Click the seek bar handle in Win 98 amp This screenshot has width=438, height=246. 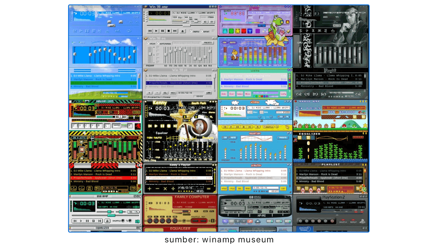tap(187, 25)
